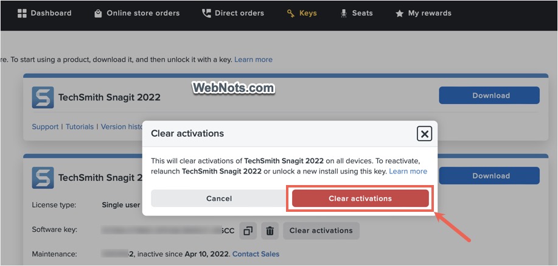Close the Clear activations dialog

click(424, 134)
